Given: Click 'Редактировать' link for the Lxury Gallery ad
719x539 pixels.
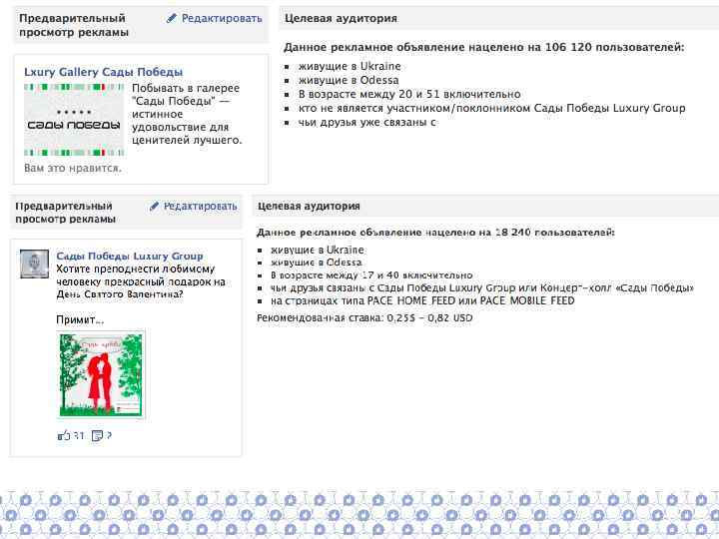Looking at the screenshot, I should click(222, 18).
